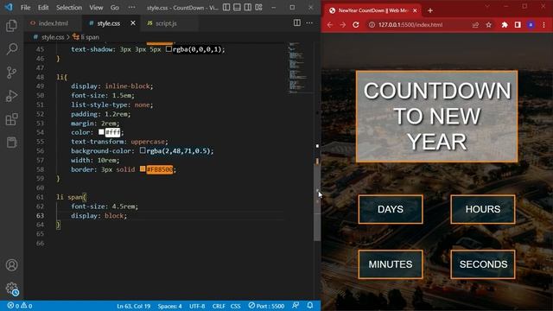Split the editor to the right
The image size is (553, 311).
pos(297,23)
